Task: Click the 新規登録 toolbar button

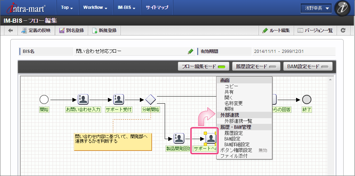Action: click(x=104, y=30)
